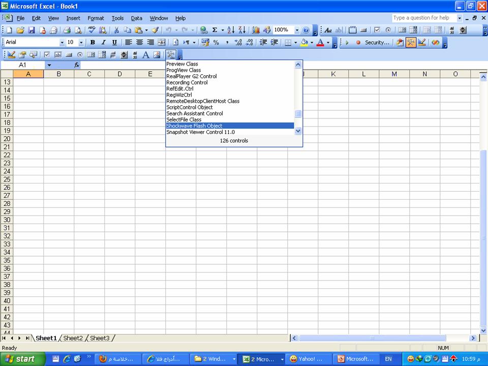This screenshot has height=366, width=488.
Task: Open the Format menu
Action: pos(96,18)
